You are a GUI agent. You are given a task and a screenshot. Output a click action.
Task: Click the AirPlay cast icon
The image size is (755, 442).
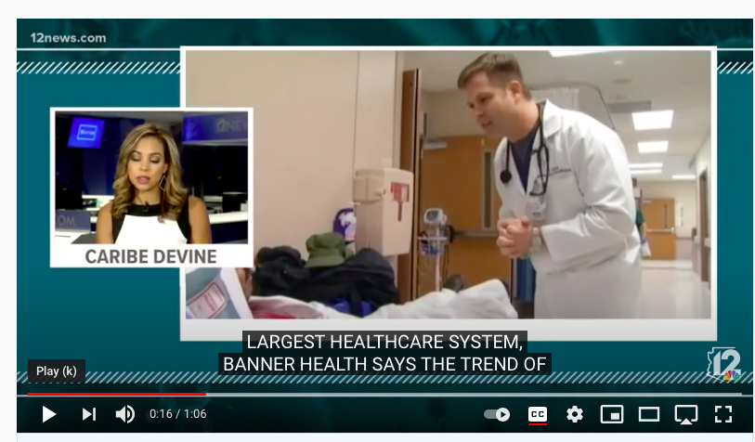click(x=685, y=414)
